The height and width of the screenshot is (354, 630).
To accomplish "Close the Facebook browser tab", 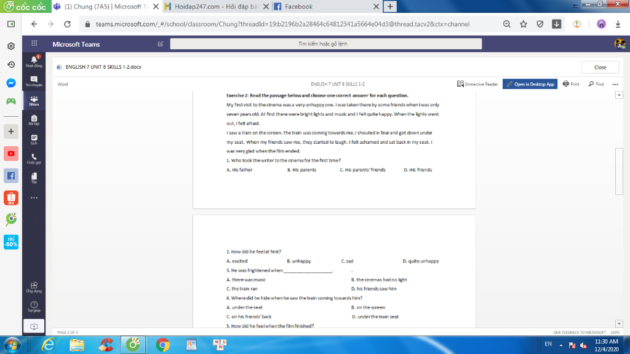I will click(x=376, y=6).
